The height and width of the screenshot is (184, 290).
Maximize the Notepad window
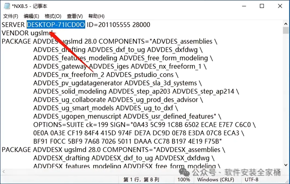[x=262, y=6]
